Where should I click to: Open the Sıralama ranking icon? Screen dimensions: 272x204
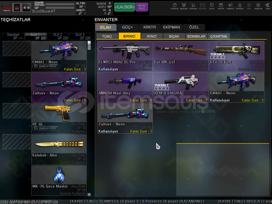coord(184,6)
